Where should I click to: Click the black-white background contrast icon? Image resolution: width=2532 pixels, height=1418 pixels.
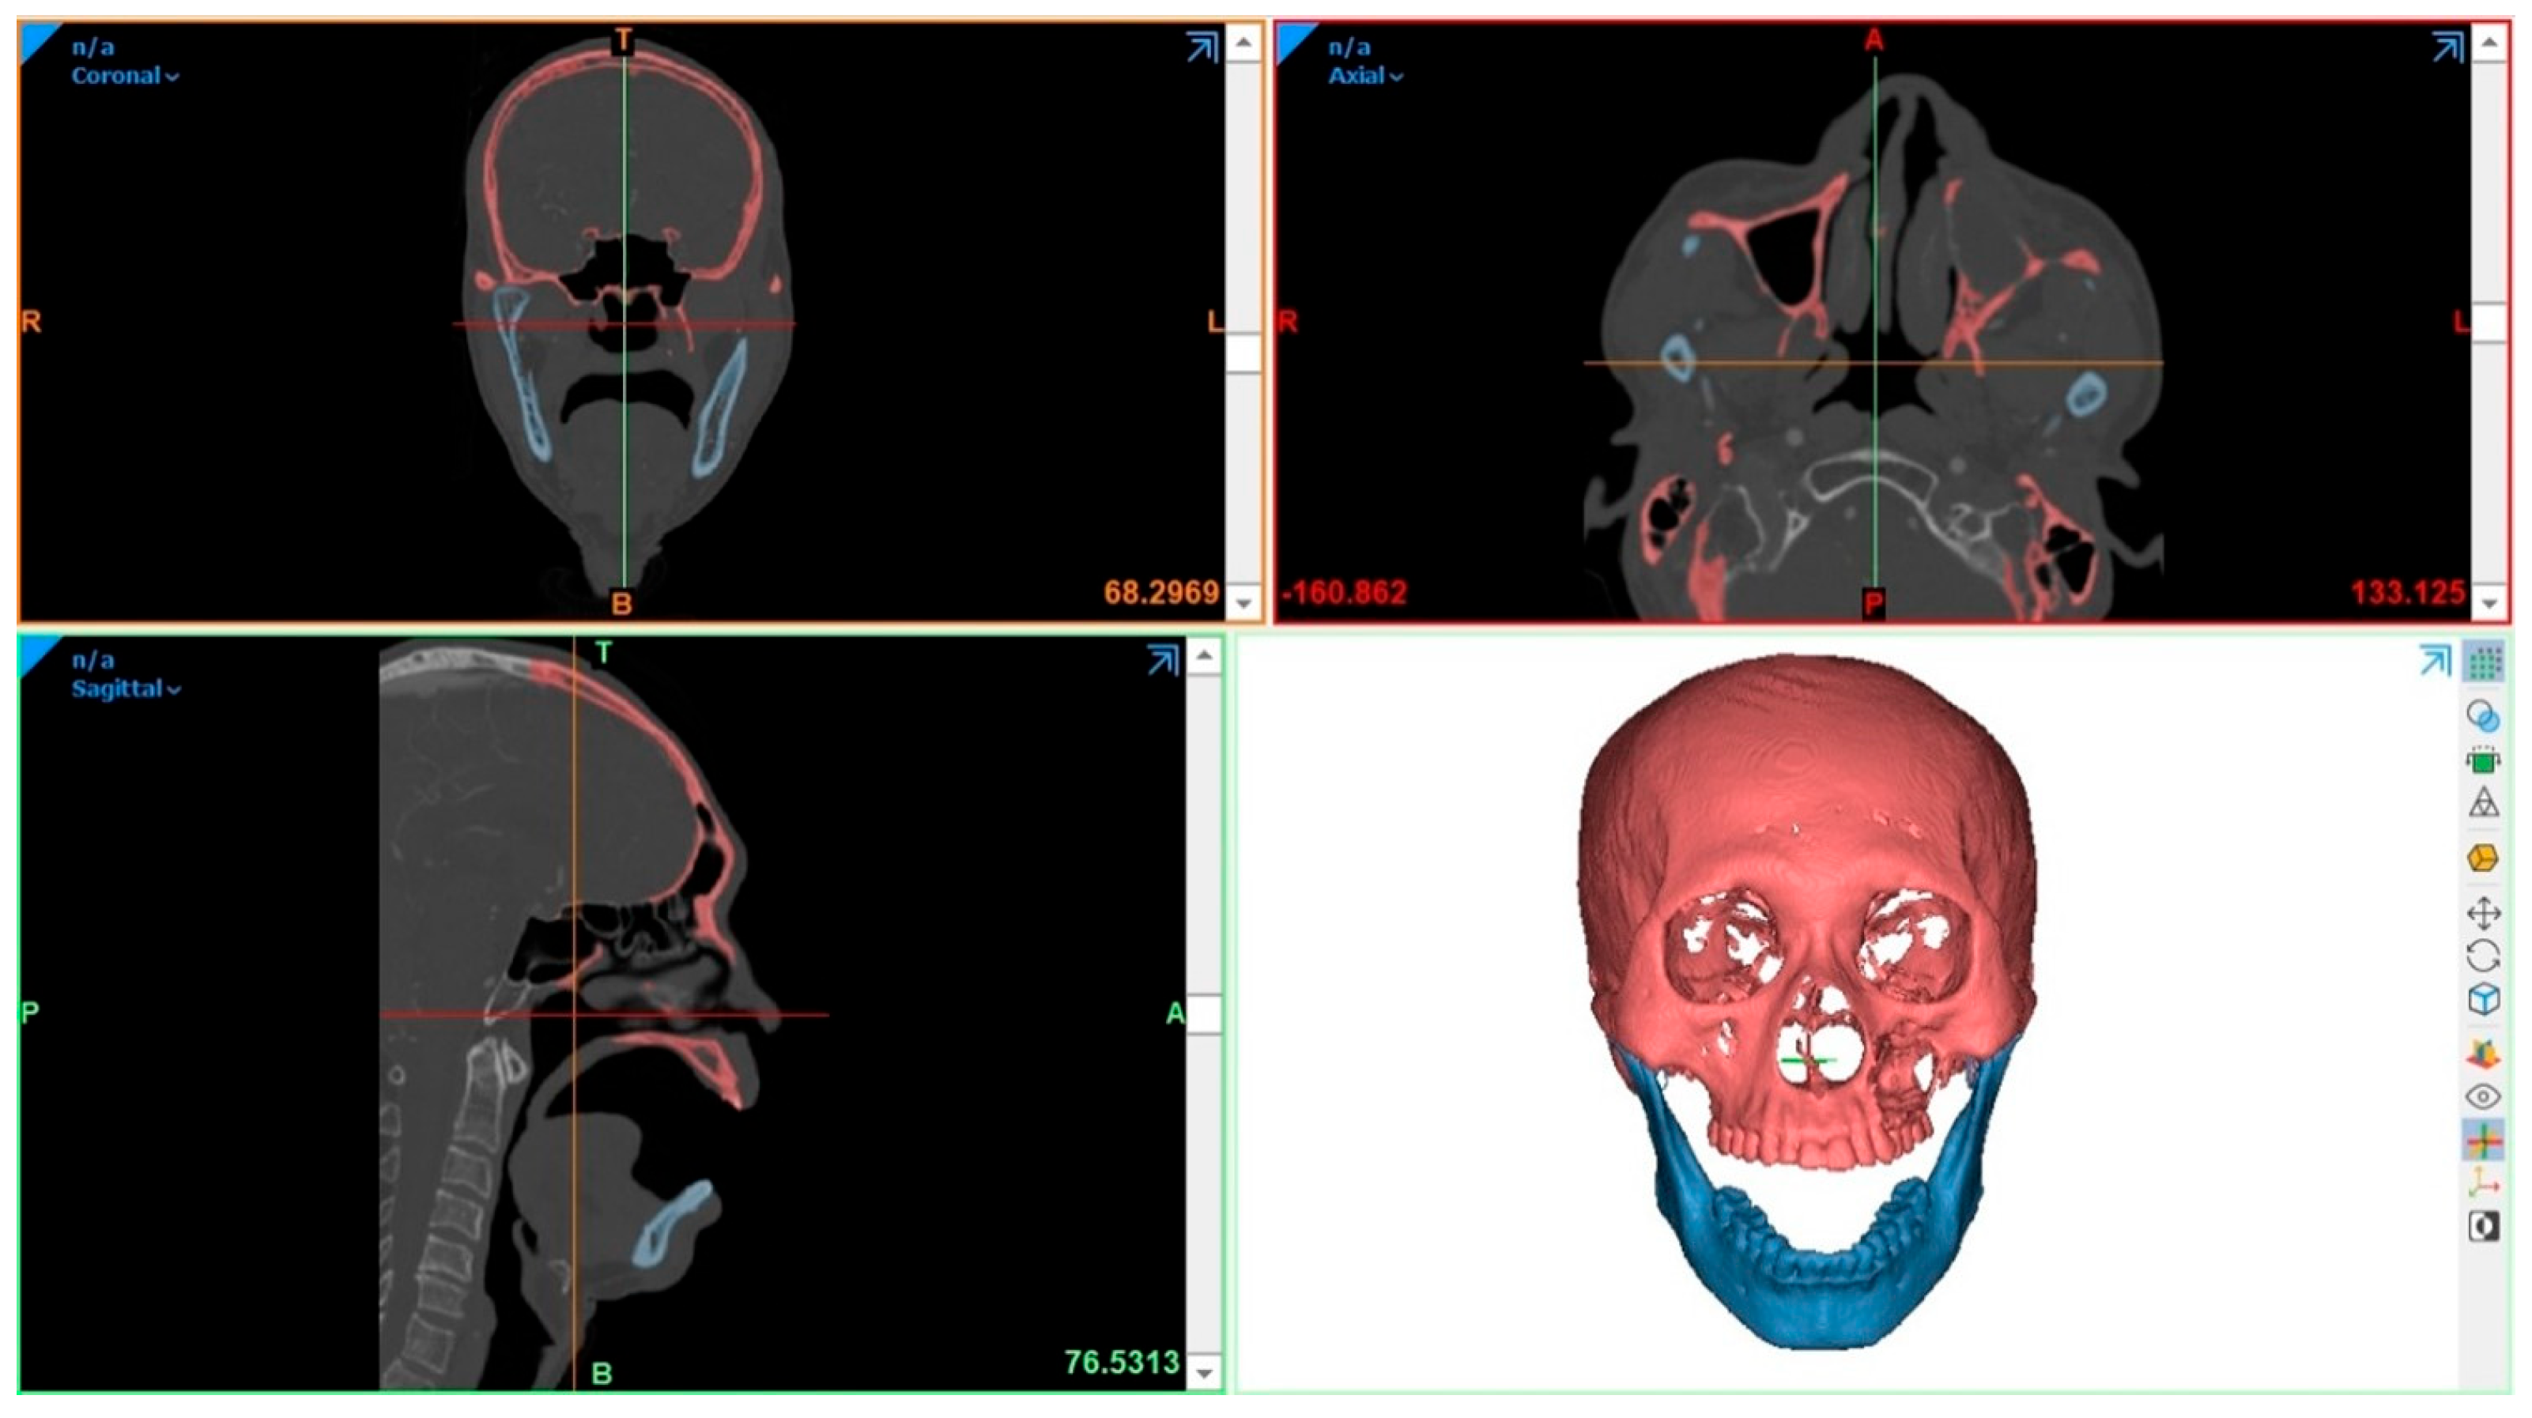2484,1227
